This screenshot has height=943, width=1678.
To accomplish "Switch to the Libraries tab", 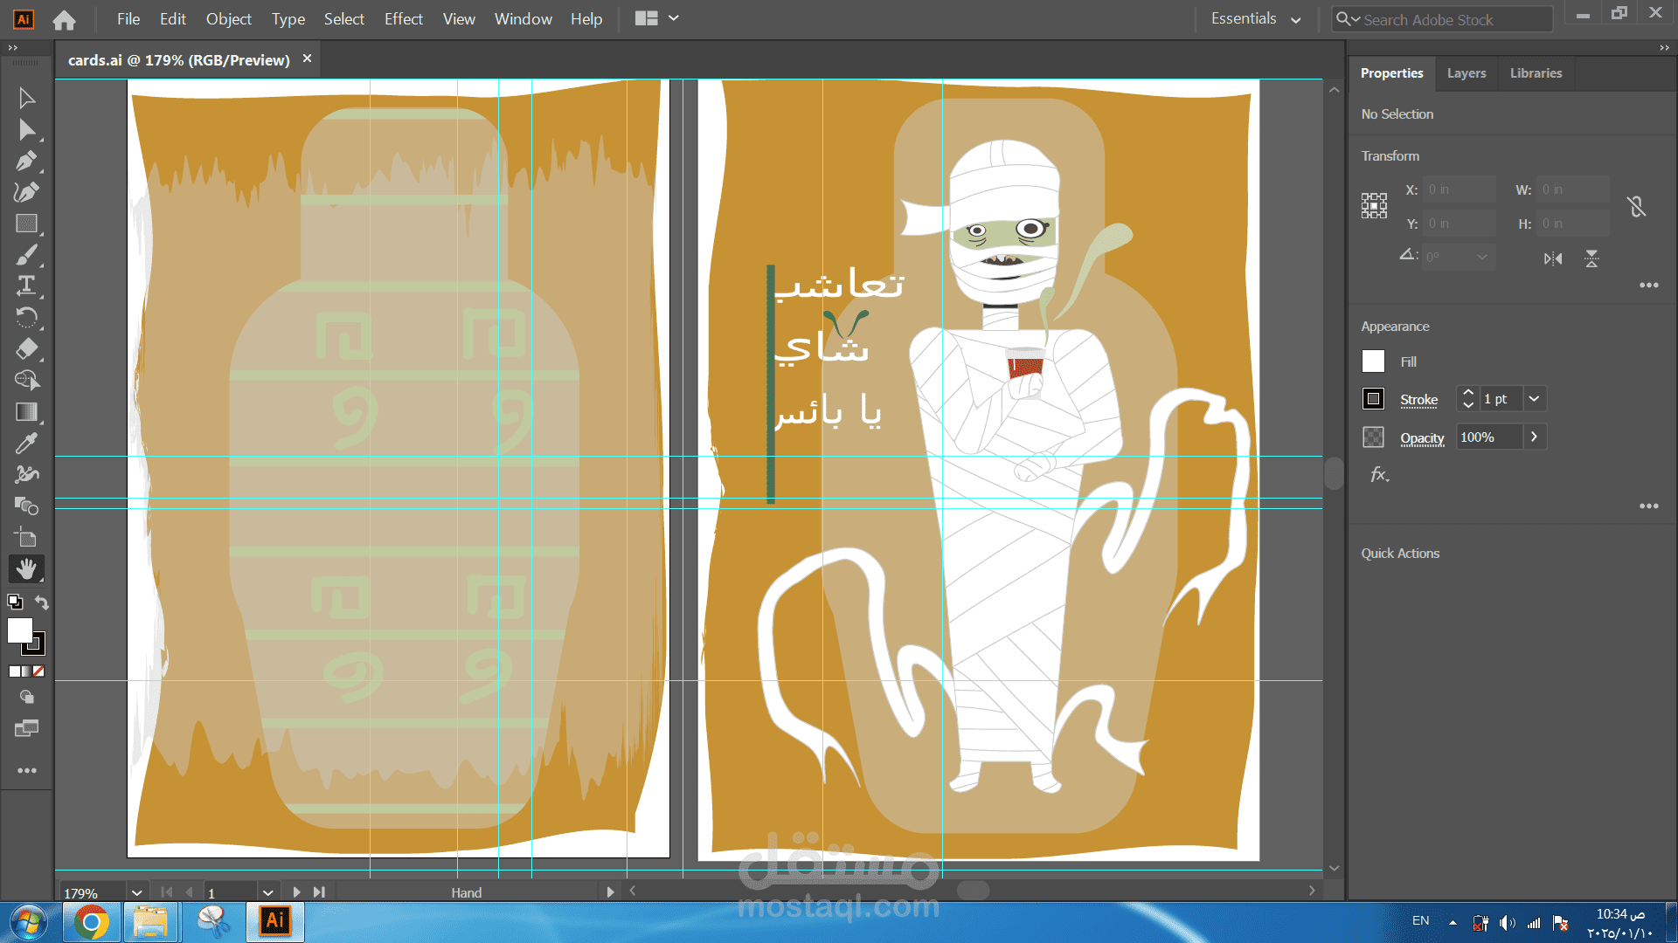I will (1536, 73).
